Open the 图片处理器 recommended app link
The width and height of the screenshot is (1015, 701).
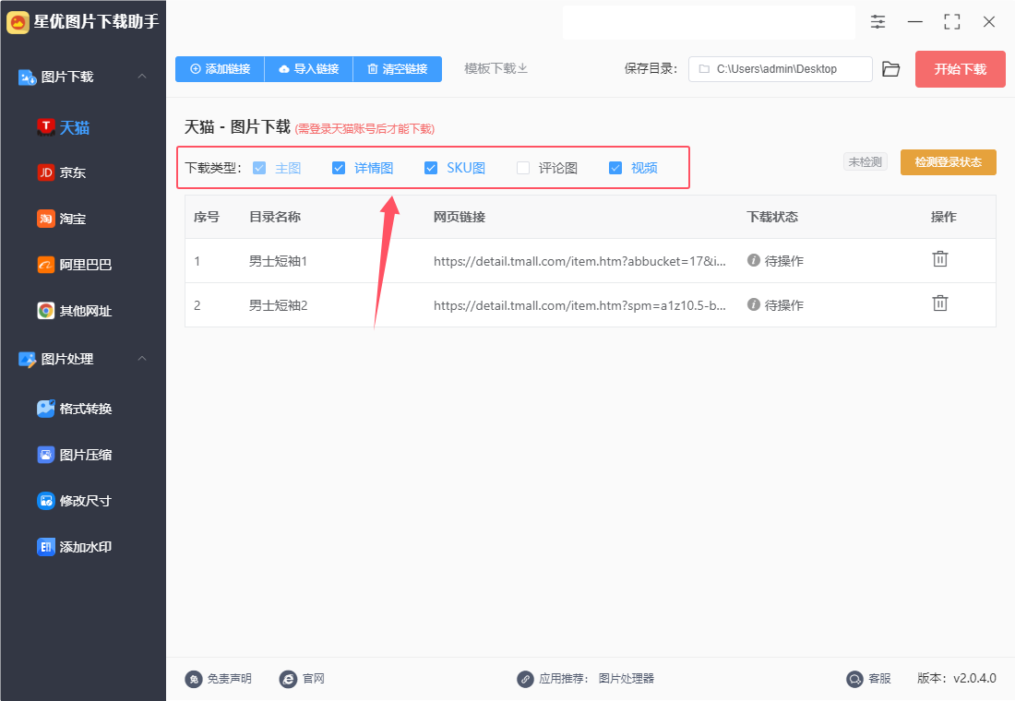(x=626, y=678)
